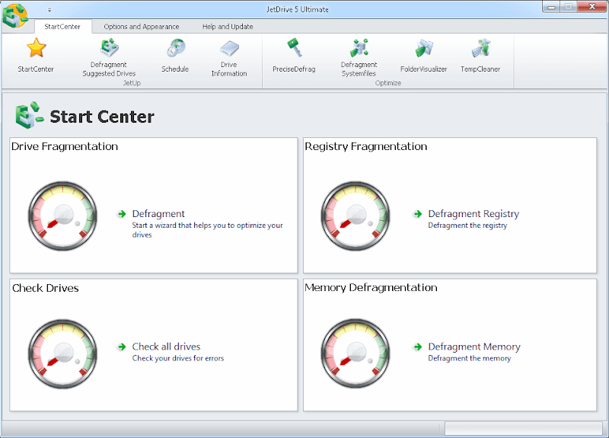Click the Defragment drives wizard link
The image size is (609, 438).
[158, 214]
